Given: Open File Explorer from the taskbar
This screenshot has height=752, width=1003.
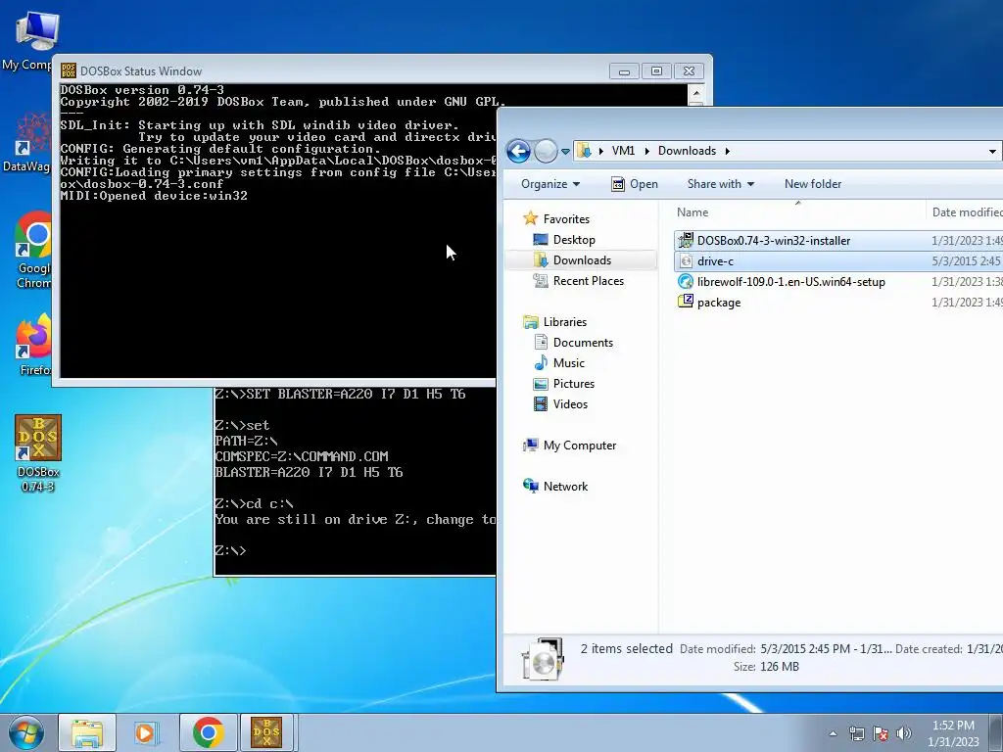Looking at the screenshot, I should [x=87, y=732].
